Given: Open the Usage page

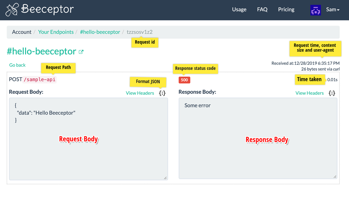Looking at the screenshot, I should click(x=239, y=10).
